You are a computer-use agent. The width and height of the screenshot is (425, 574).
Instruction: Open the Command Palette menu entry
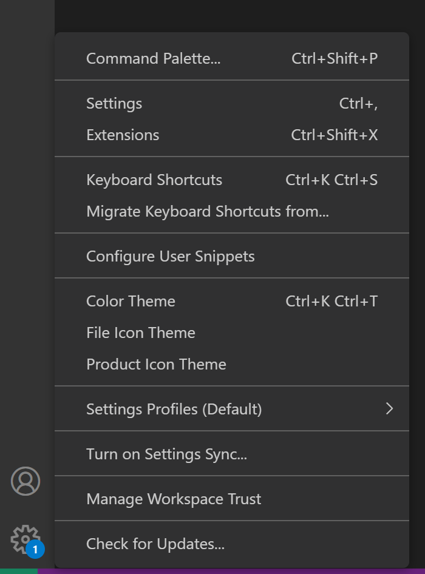coord(154,58)
